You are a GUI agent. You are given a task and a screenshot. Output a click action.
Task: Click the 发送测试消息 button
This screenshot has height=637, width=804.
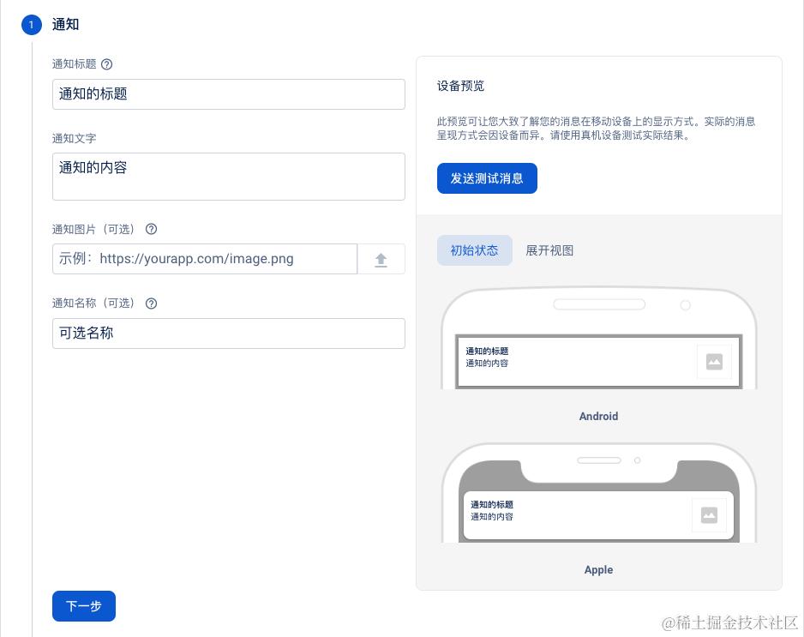click(486, 178)
